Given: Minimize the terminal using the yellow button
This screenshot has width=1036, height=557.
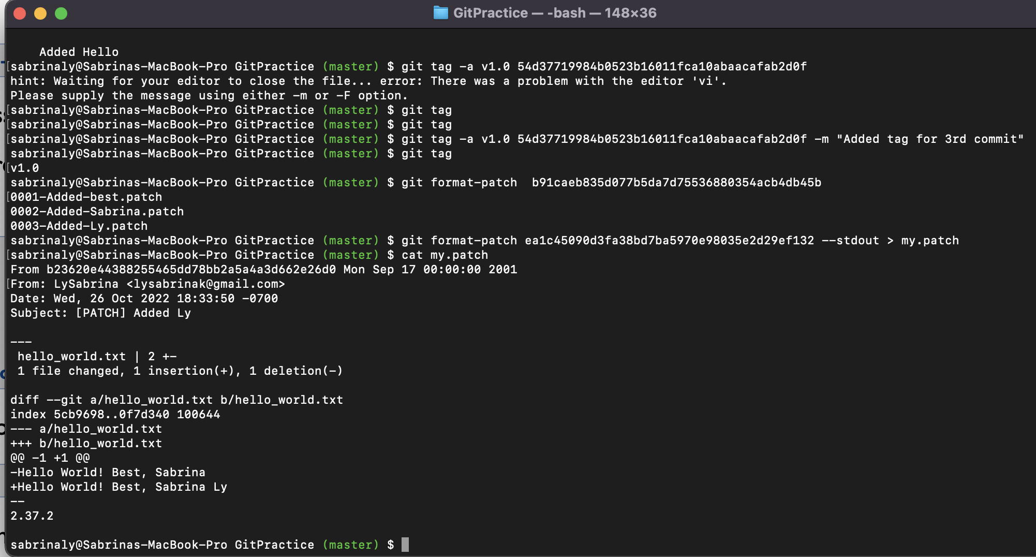Looking at the screenshot, I should (40, 13).
